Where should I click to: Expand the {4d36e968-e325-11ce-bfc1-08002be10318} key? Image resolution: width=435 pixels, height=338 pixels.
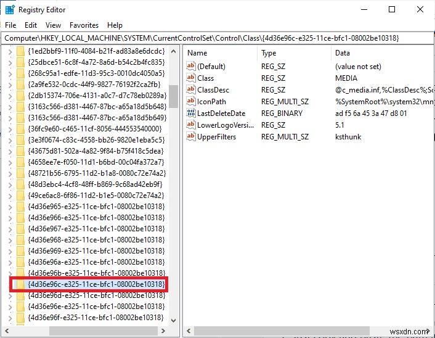tap(10, 241)
